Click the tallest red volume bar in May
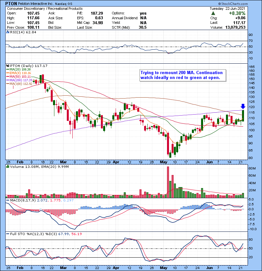Image resolution: width=262 pixels, height=271 pixels. coord(168,182)
